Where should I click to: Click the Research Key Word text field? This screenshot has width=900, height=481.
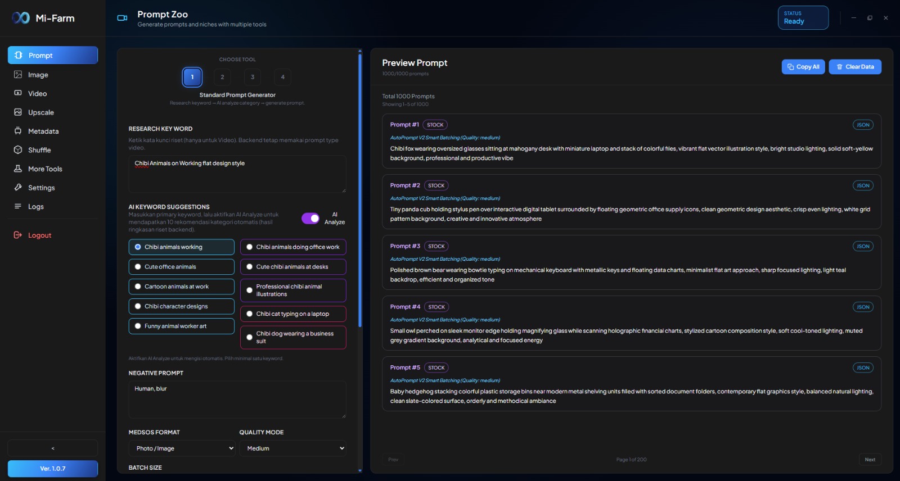(237, 174)
